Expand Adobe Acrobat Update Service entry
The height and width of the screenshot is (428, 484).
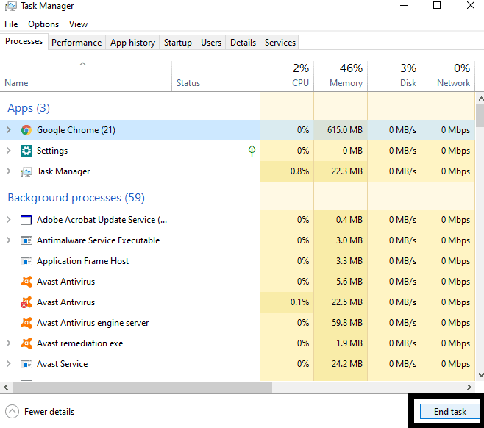click(x=9, y=220)
